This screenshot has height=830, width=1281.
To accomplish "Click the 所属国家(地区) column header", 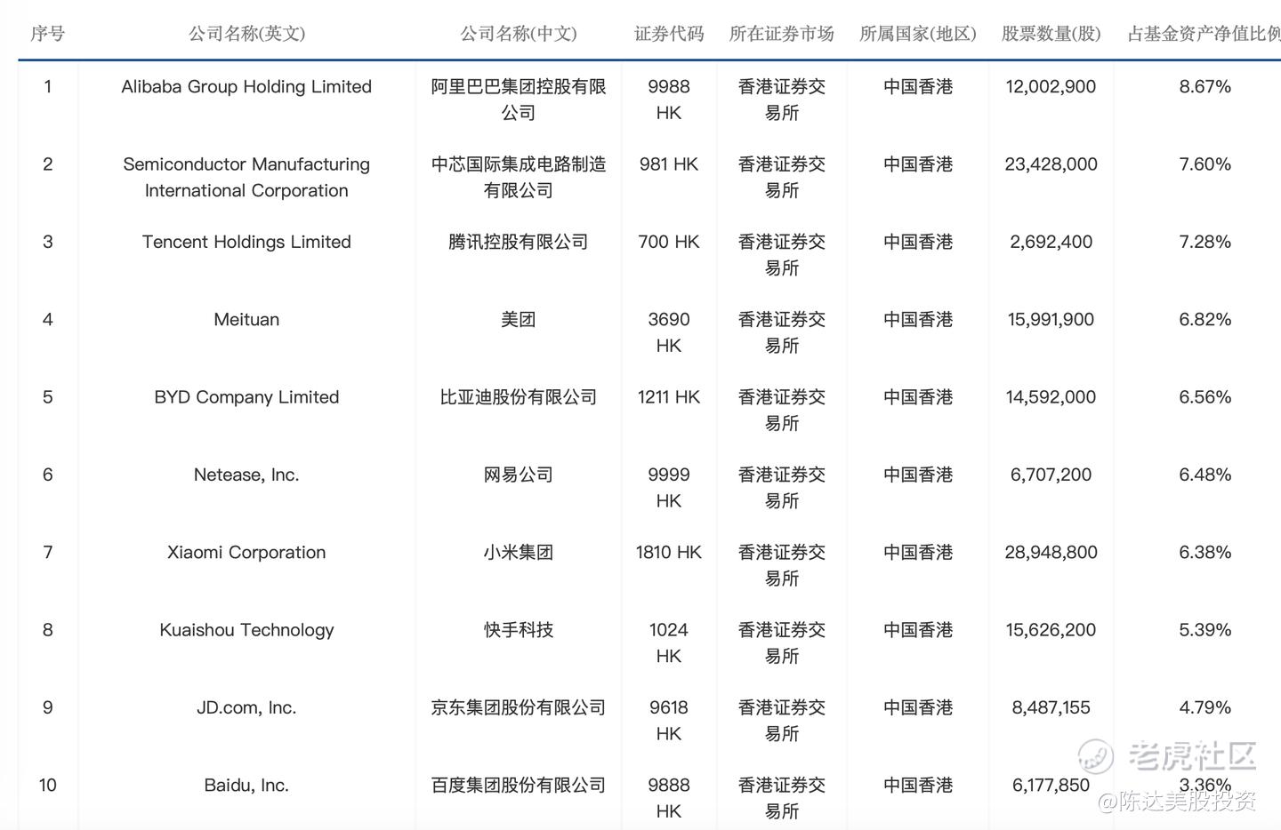I will click(x=918, y=34).
